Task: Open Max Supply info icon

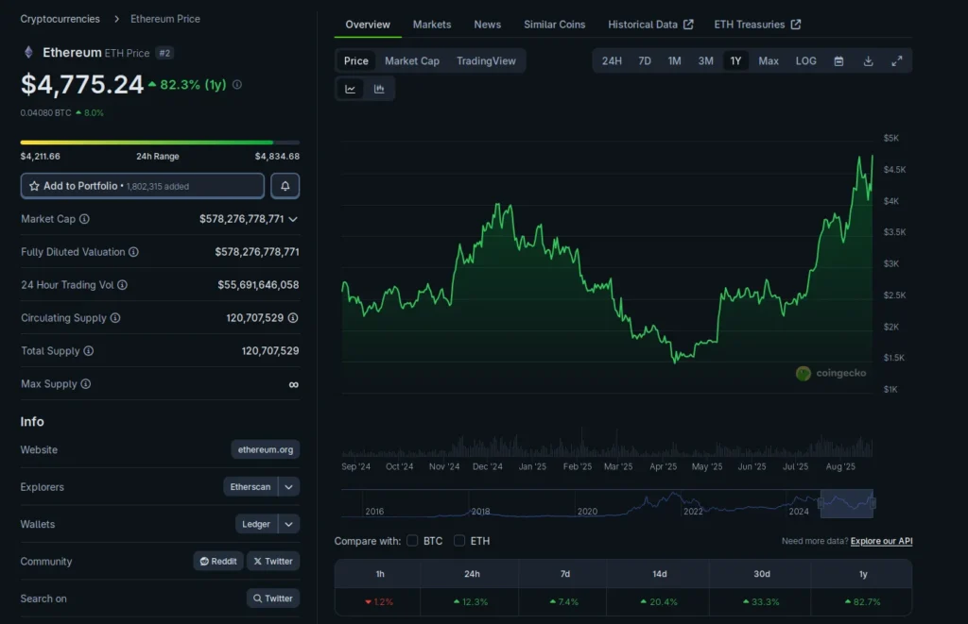Action: 86,383
